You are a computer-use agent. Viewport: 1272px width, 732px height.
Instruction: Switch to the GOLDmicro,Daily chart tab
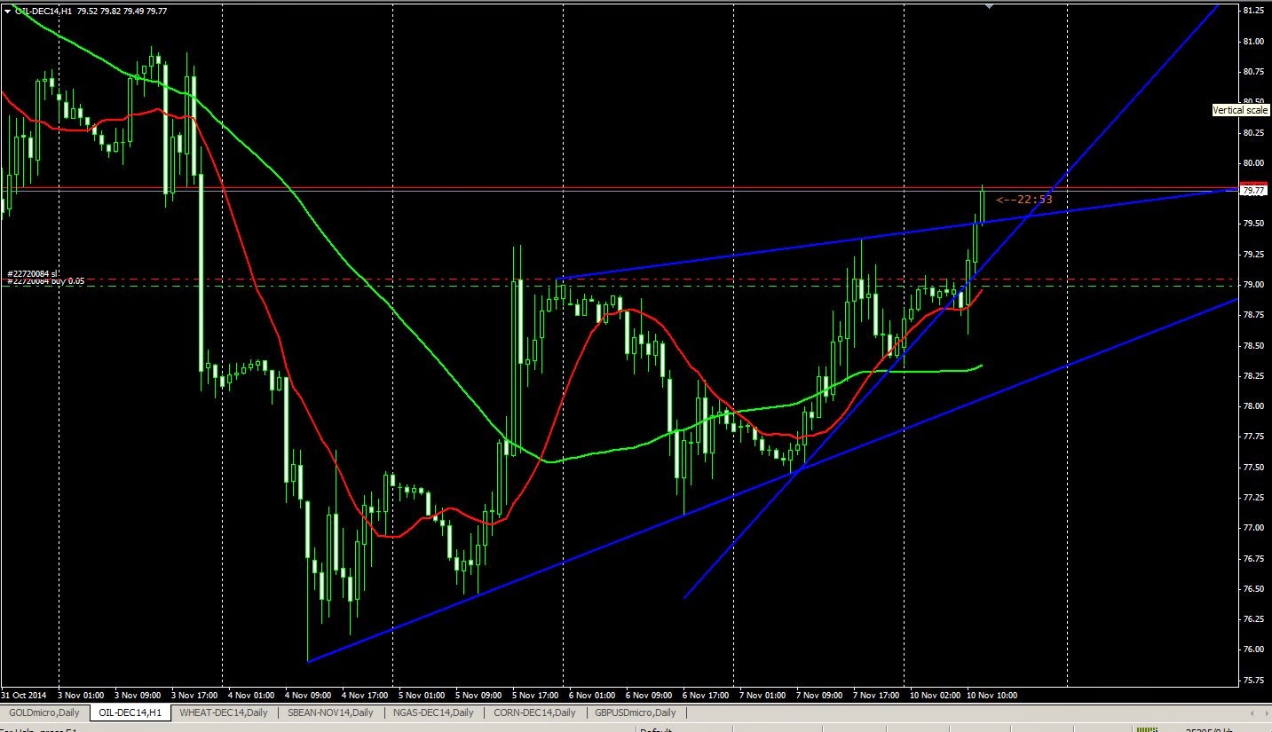click(x=44, y=712)
